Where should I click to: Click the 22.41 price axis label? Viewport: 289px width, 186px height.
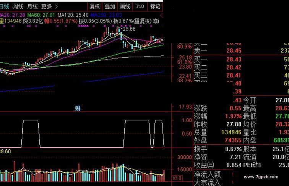tap(185, 76)
